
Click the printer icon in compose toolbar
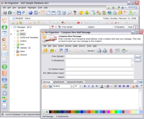(x=104, y=51)
